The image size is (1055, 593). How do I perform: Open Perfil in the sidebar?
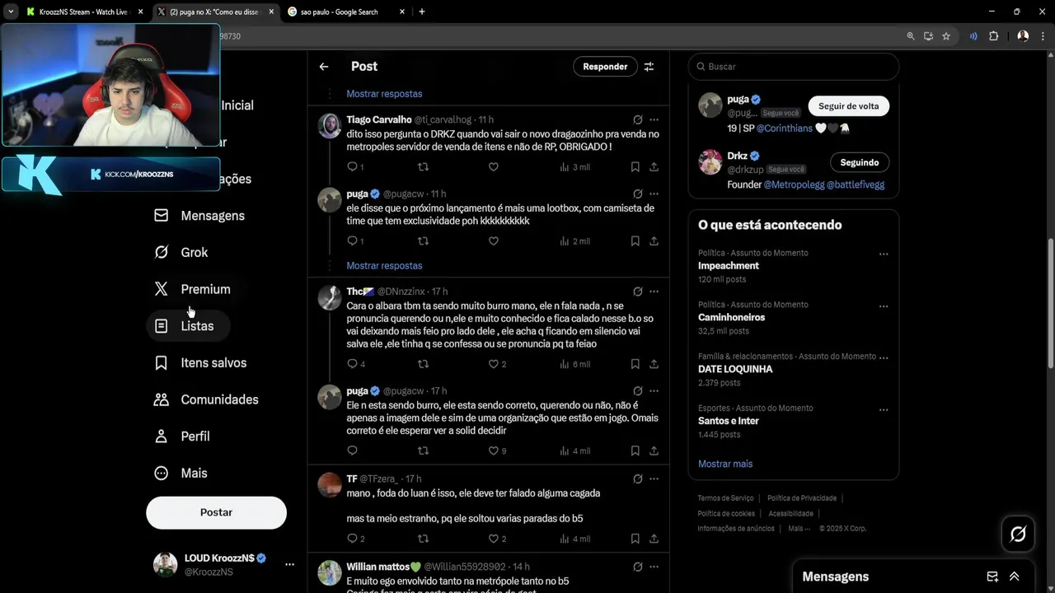[183, 437]
